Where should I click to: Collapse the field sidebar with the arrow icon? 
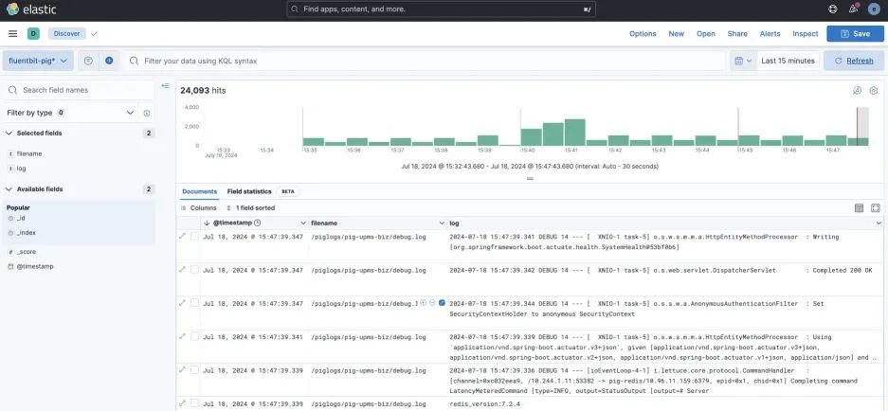[165, 86]
